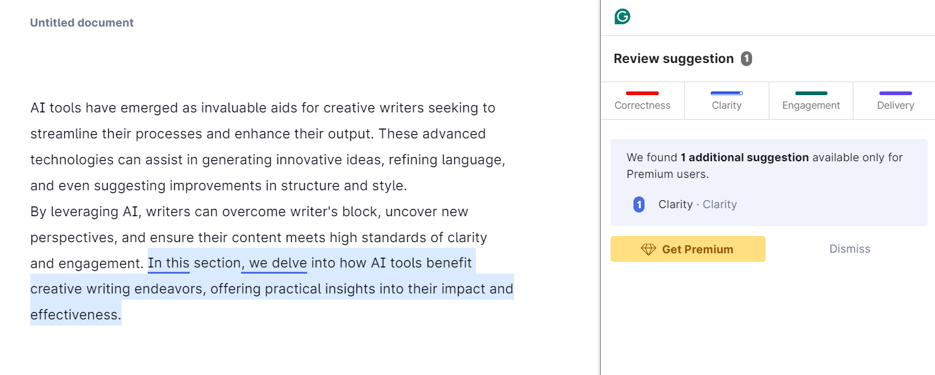Screen dimensions: 935x375
Task: Click the Untitled document title
Action: 82,22
